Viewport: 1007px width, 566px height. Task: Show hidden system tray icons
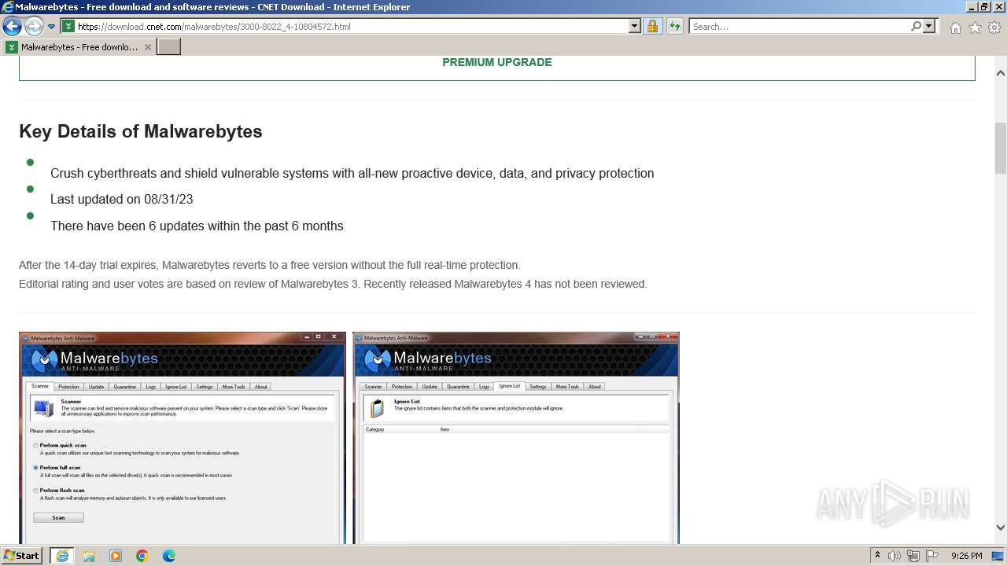point(877,556)
